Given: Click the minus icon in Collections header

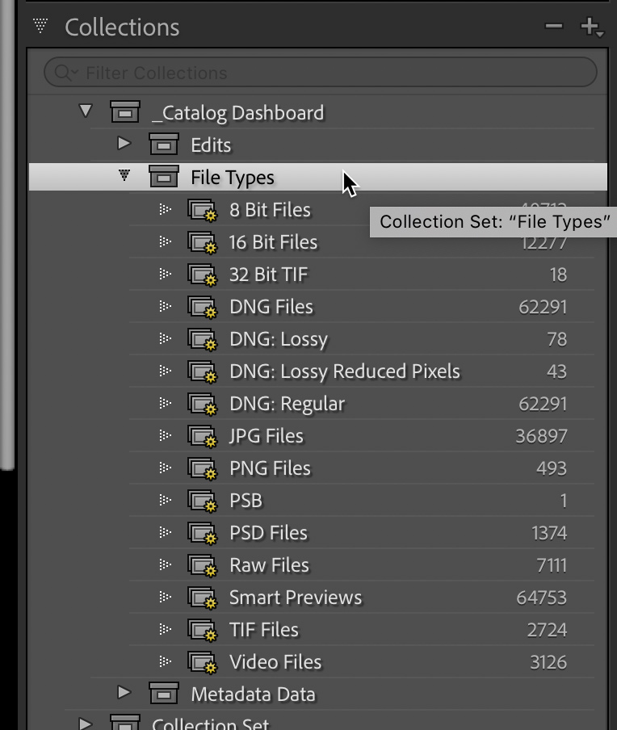Looking at the screenshot, I should click(x=553, y=27).
